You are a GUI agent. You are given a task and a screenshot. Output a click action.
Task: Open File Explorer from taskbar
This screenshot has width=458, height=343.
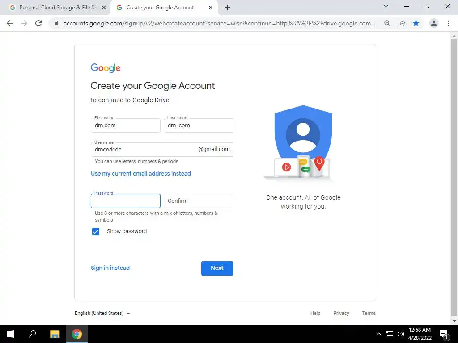click(55, 334)
